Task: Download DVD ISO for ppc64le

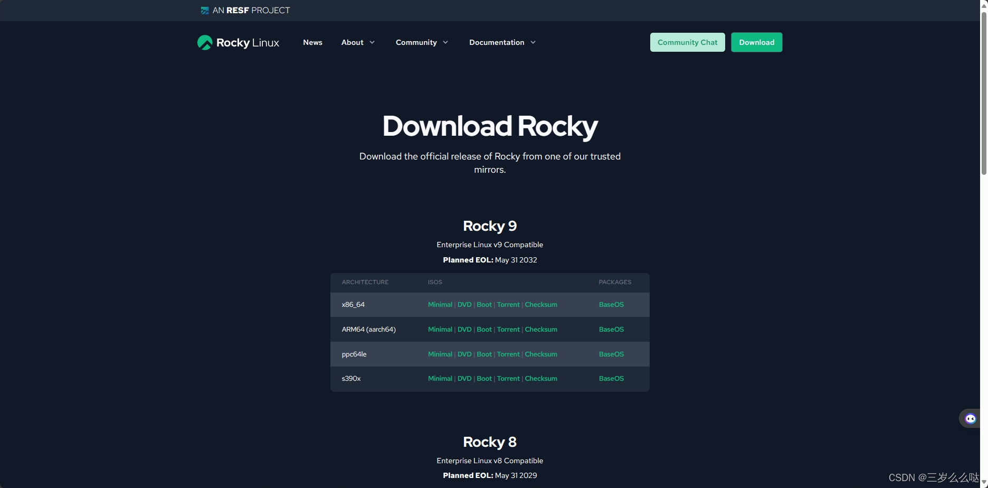Action: pos(464,354)
